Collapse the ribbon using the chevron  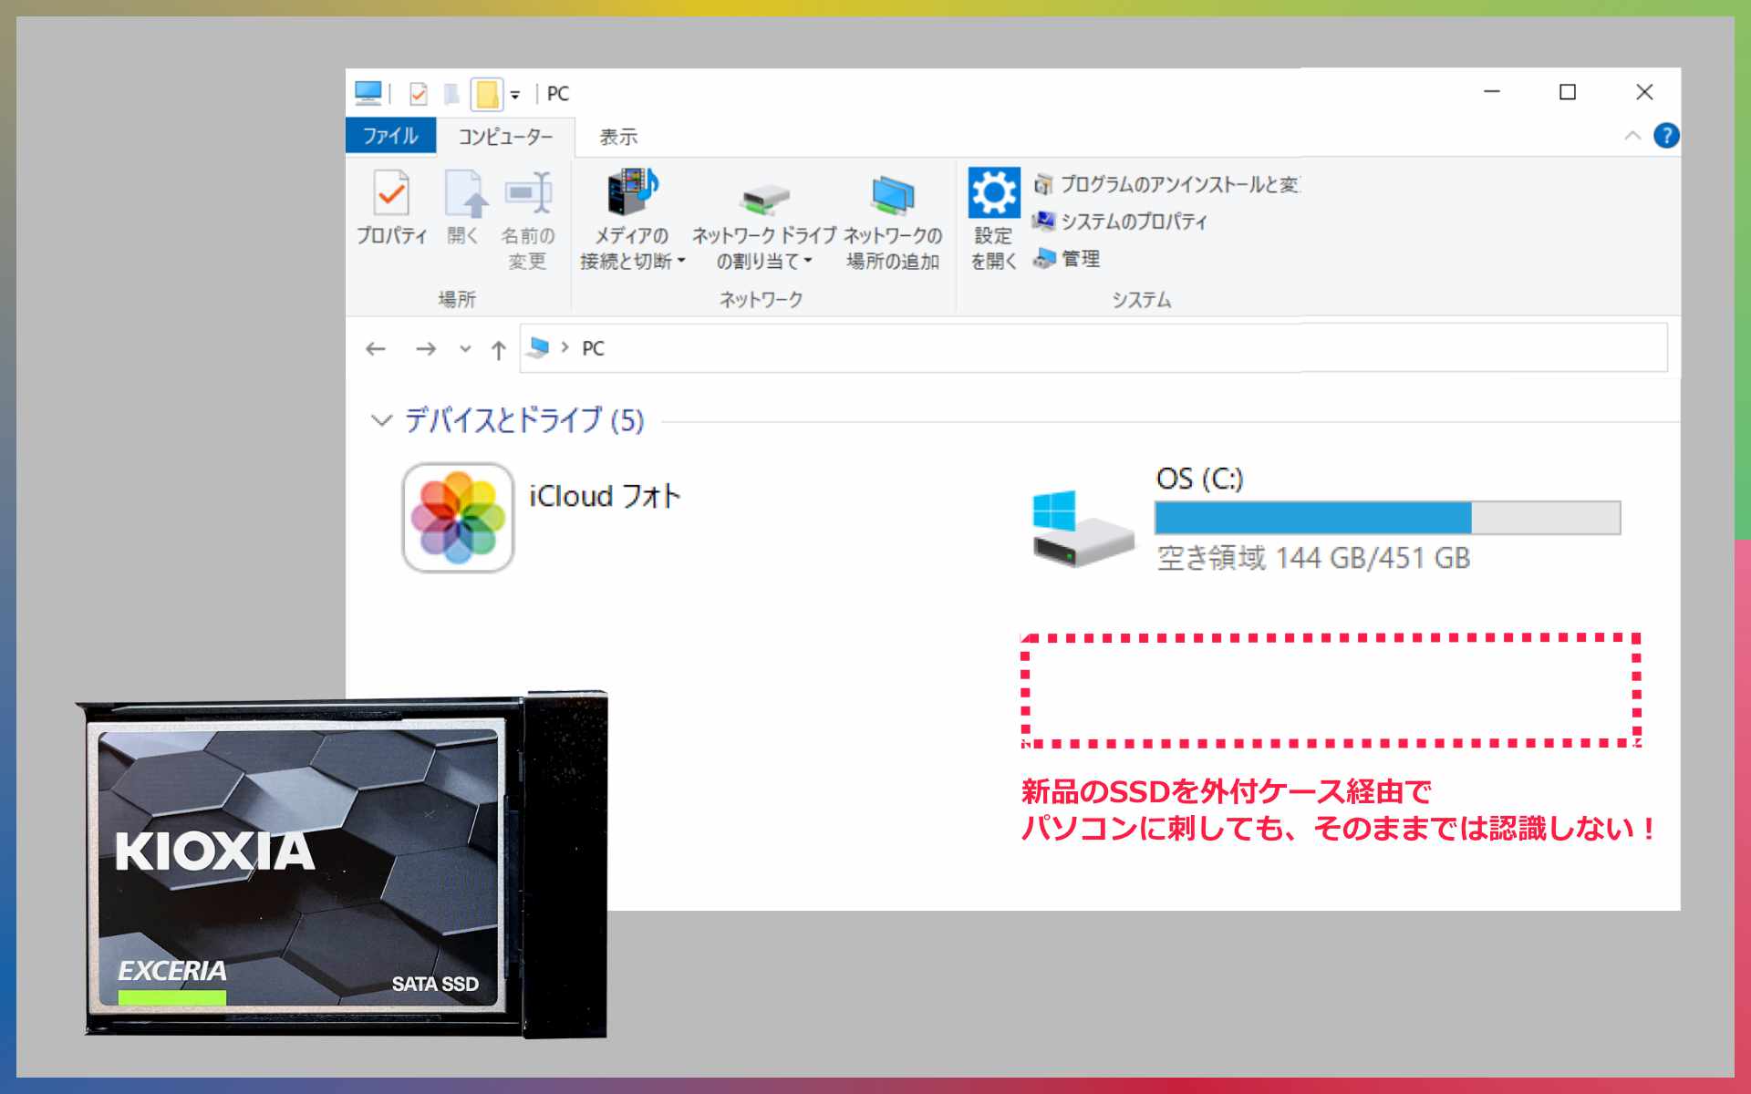point(1632,136)
